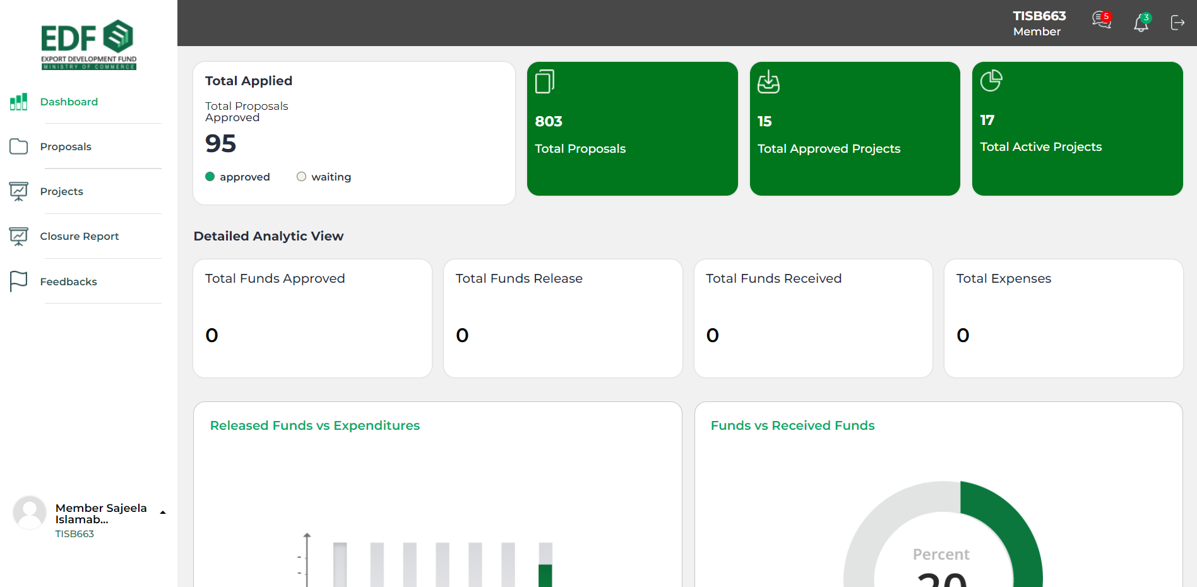1197x587 pixels.
Task: Click the logout icon in header
Action: click(1177, 23)
